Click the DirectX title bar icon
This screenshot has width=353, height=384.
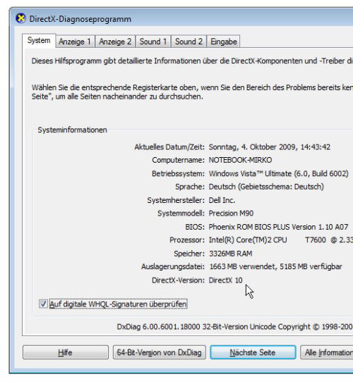pyautogui.click(x=20, y=18)
